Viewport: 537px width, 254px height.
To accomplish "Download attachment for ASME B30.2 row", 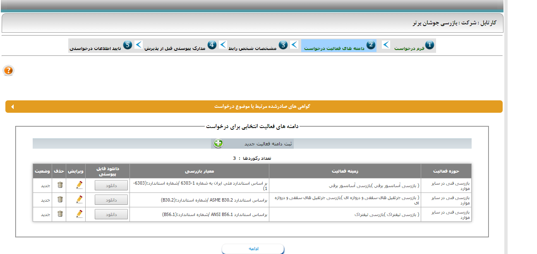I will click(111, 200).
